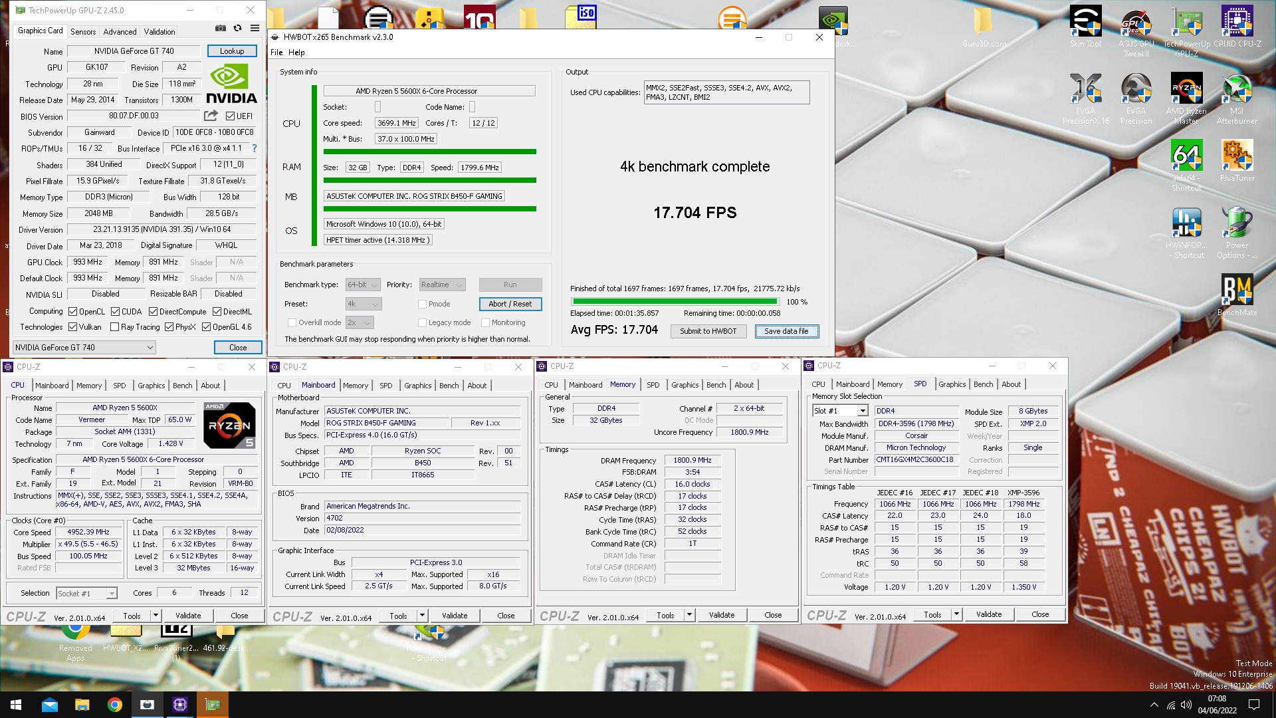Open the HWBOT x265 File menu

tap(276, 53)
